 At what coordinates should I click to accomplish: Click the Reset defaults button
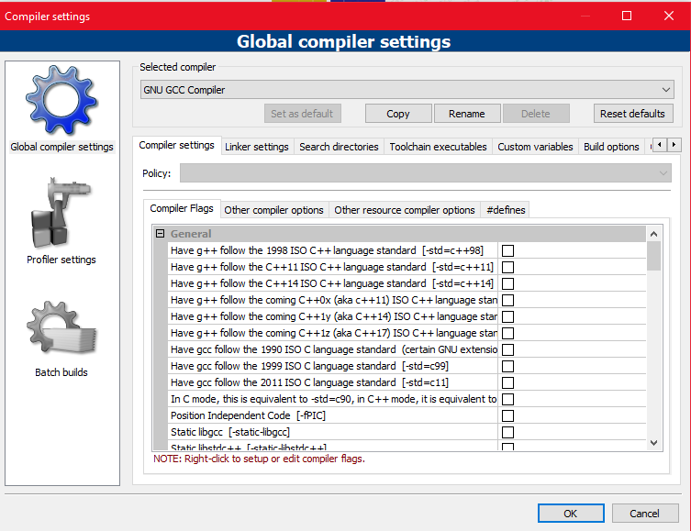[x=632, y=114]
